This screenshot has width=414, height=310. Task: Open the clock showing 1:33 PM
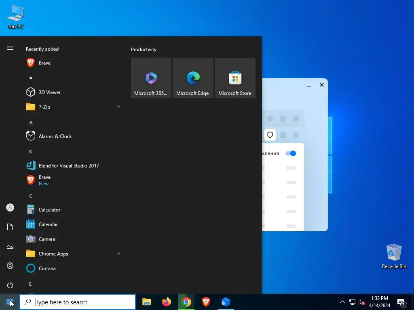tap(379, 302)
